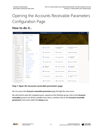Open the Customer payments workspace tile
Viewport: 104px width, 134px height.
[47, 52]
